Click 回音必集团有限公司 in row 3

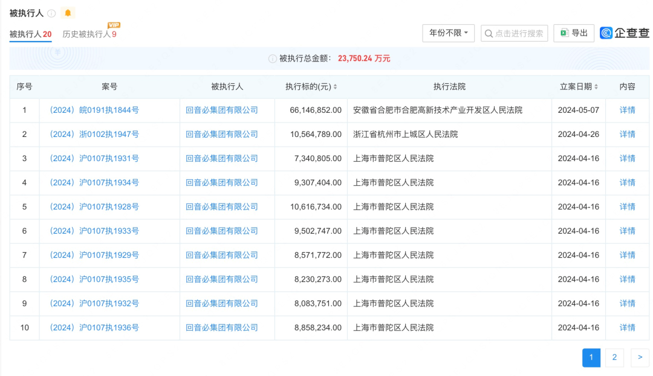tap(222, 159)
